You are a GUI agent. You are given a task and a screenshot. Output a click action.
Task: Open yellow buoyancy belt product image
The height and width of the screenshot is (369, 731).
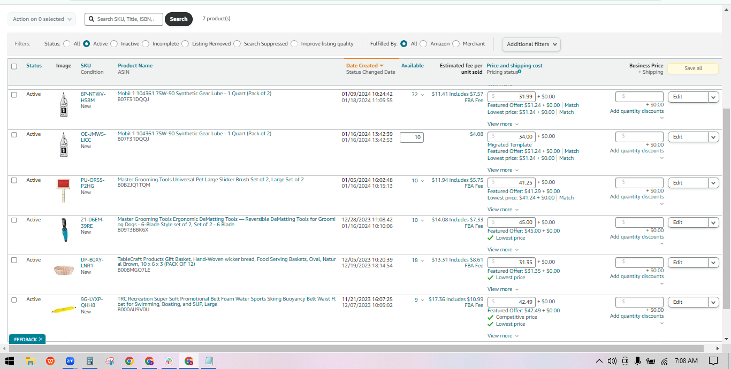(x=64, y=309)
